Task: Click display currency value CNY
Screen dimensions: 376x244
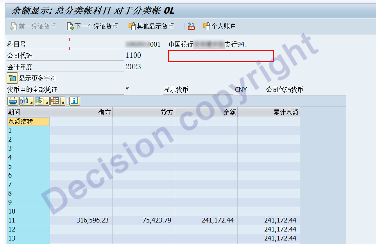Action: click(x=241, y=90)
